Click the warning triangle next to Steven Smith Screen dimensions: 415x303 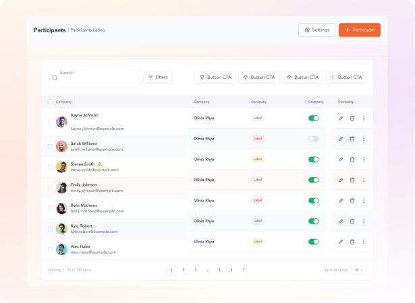click(x=99, y=164)
